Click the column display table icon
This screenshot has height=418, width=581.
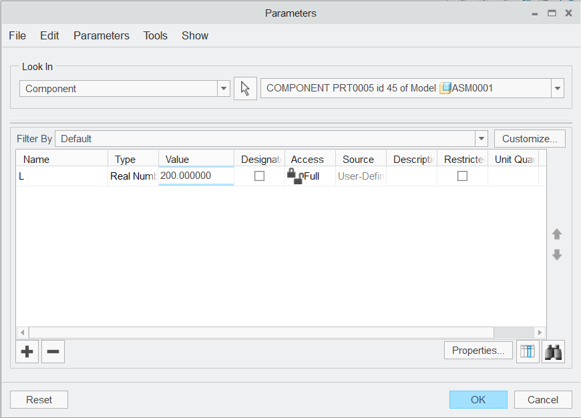point(528,351)
